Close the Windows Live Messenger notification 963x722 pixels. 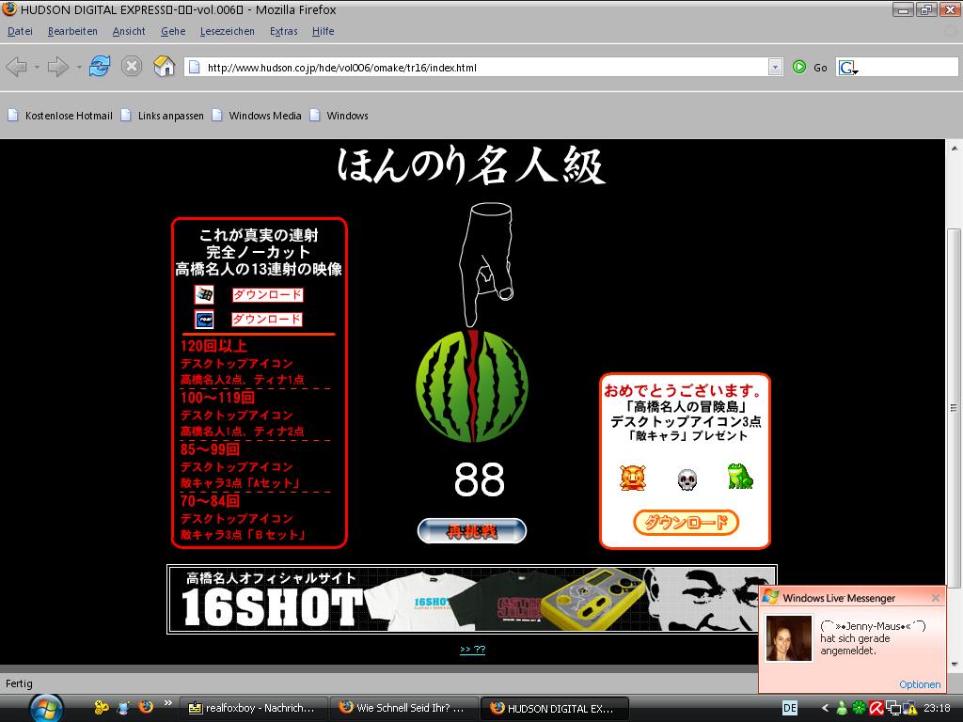(x=935, y=598)
